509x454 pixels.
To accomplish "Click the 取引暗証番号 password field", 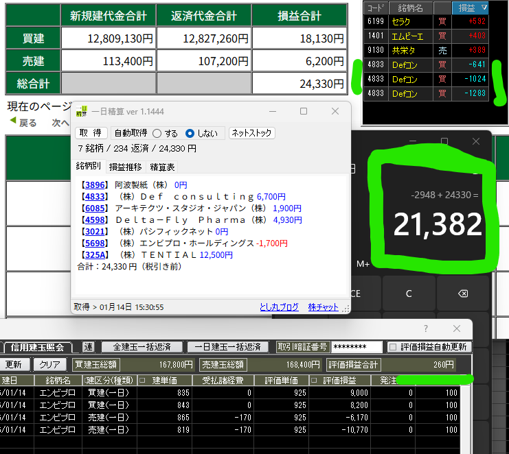I will pyautogui.click(x=356, y=347).
